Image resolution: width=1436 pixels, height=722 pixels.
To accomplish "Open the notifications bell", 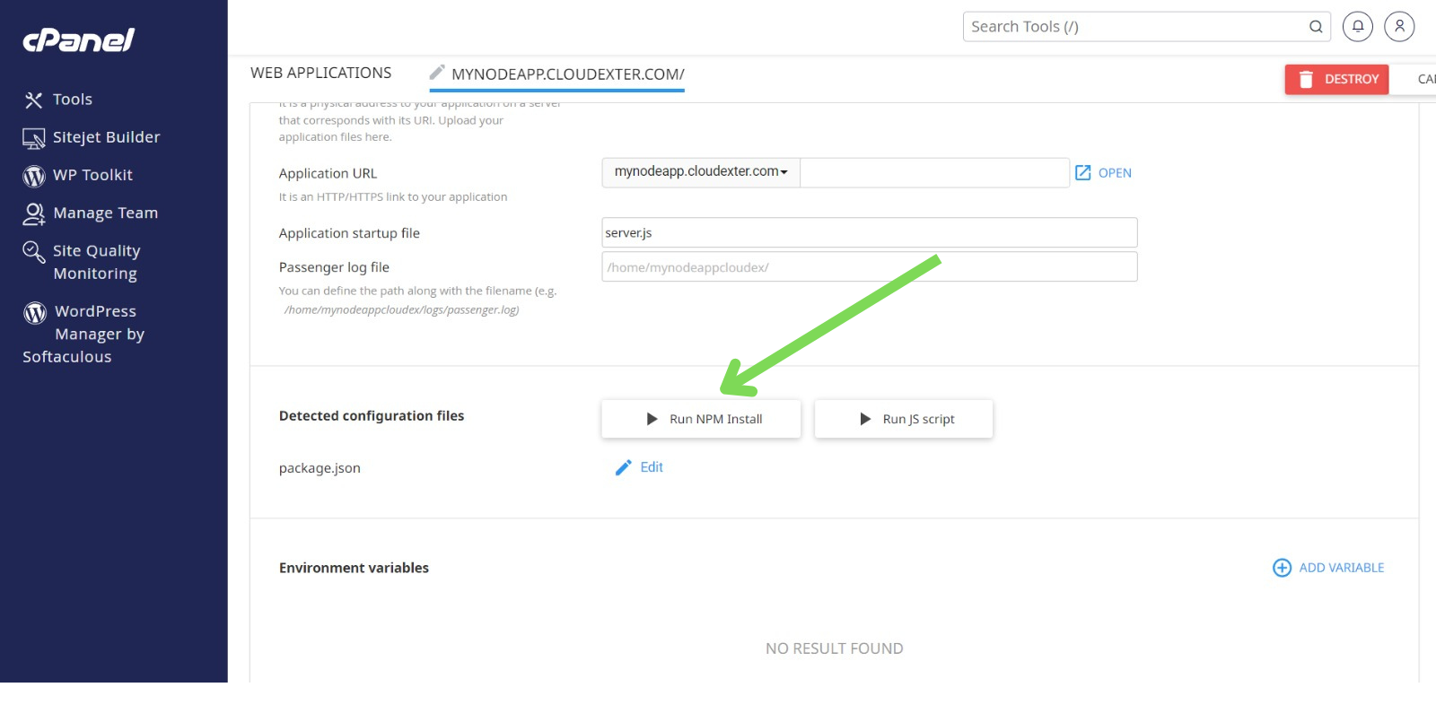I will 1358,27.
